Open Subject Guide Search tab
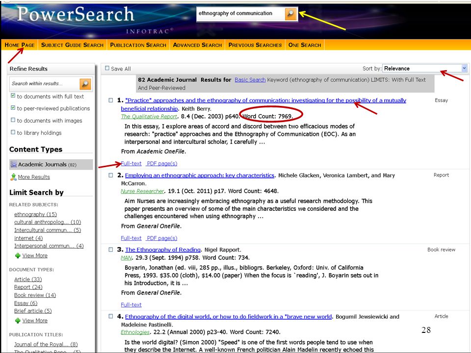Image resolution: width=471 pixels, height=353 pixels. 72,45
